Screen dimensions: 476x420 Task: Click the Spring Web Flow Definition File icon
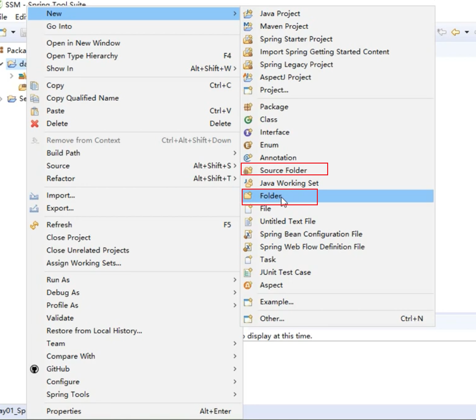248,247
